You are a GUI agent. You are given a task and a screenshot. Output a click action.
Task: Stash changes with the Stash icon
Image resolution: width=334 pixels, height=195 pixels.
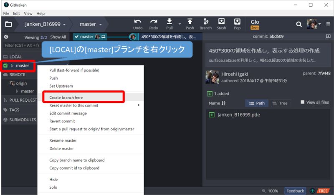pos(222,21)
